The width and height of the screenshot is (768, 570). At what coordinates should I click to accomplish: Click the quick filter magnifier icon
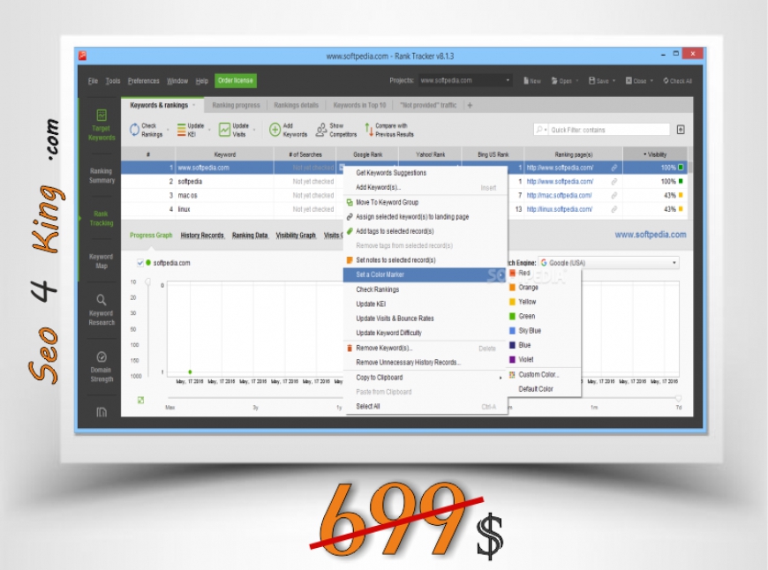point(539,130)
